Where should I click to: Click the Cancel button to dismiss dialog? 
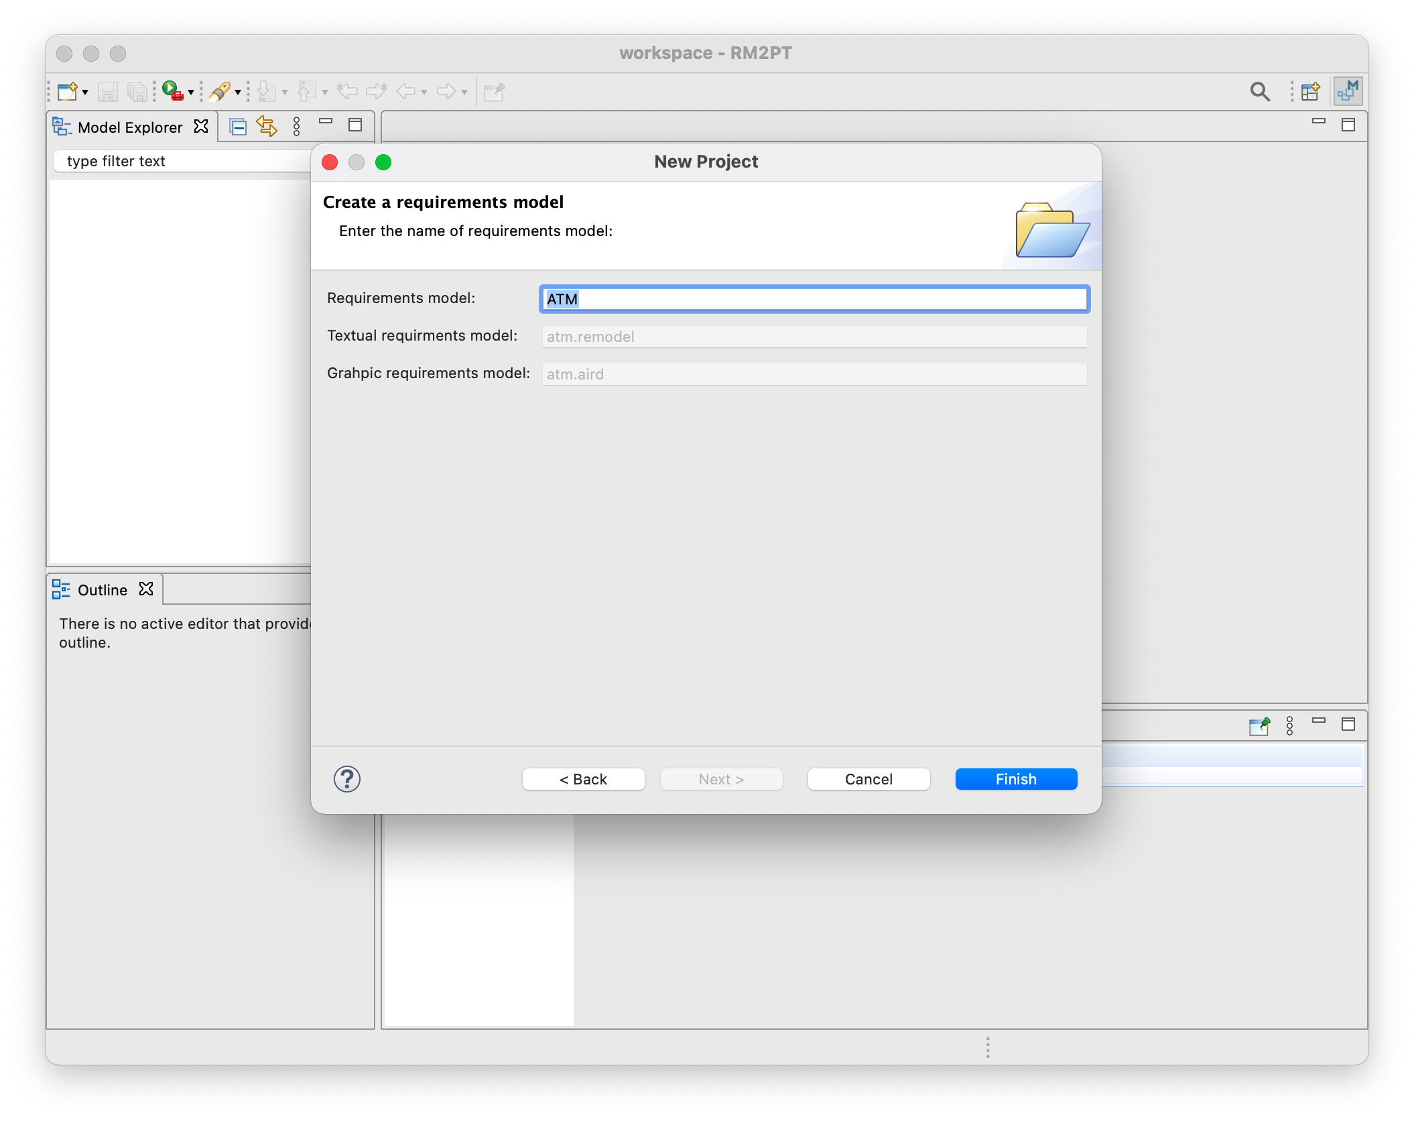pyautogui.click(x=868, y=778)
